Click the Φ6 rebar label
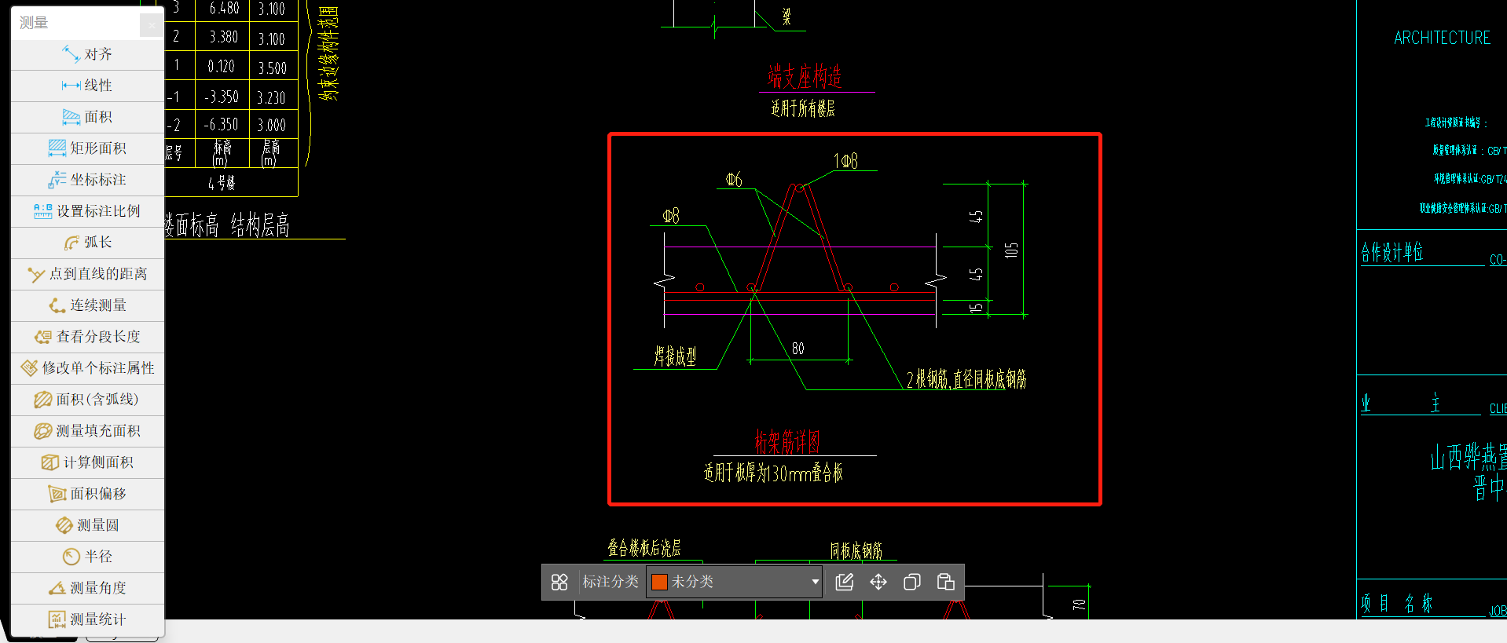Image resolution: width=1507 pixels, height=643 pixels. click(733, 180)
